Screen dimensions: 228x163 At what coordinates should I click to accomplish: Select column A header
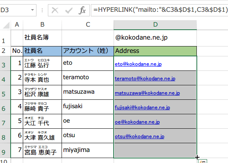[17, 25]
